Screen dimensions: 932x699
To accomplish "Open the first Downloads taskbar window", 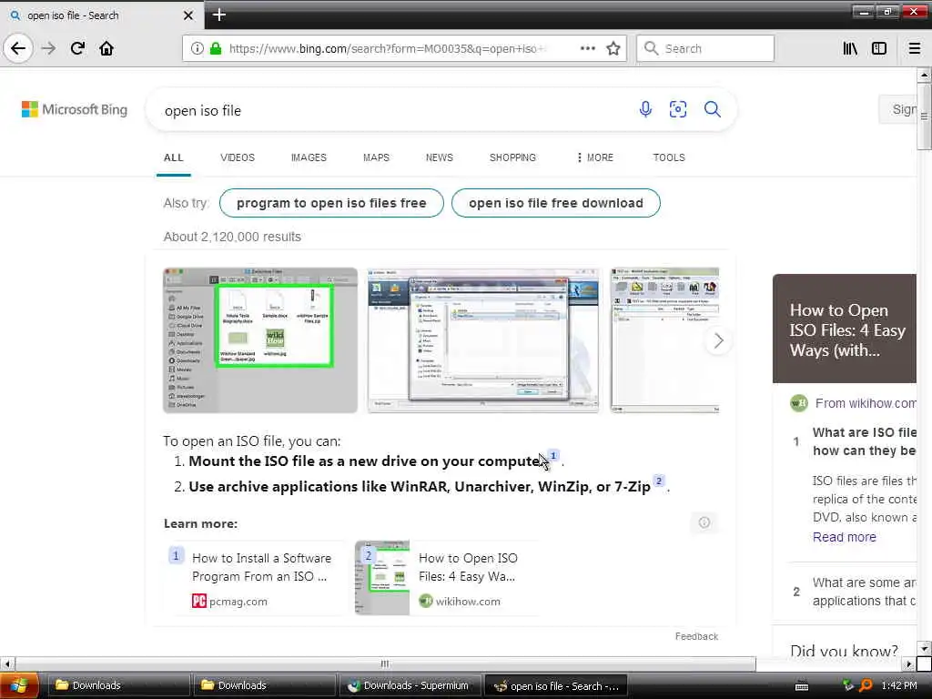I will [117, 686].
